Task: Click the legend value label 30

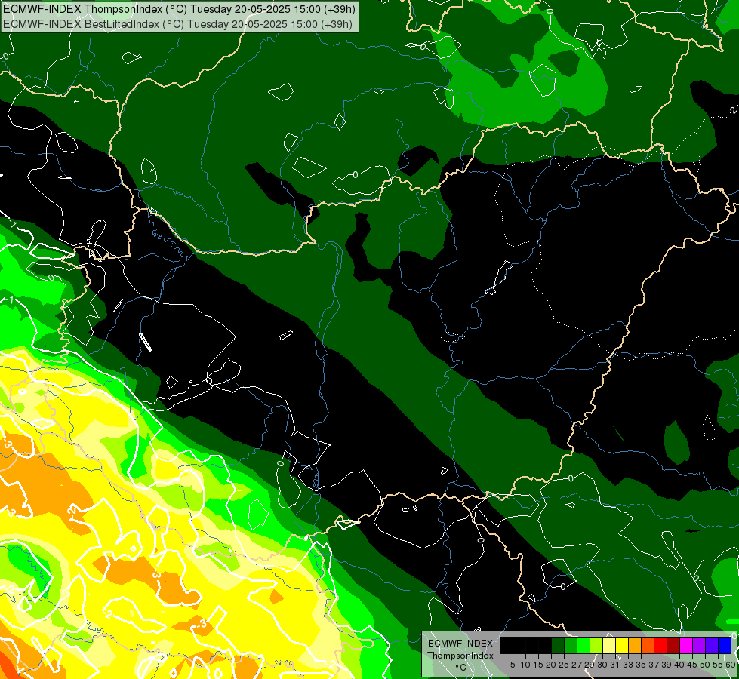Action: pyautogui.click(x=603, y=665)
